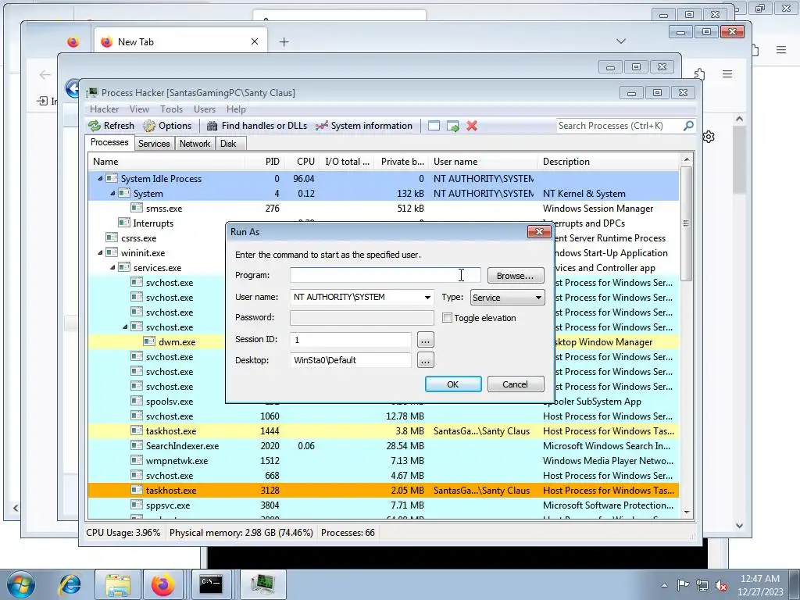Collapse the services.exe tree node
This screenshot has height=600, width=800.
pyautogui.click(x=112, y=268)
